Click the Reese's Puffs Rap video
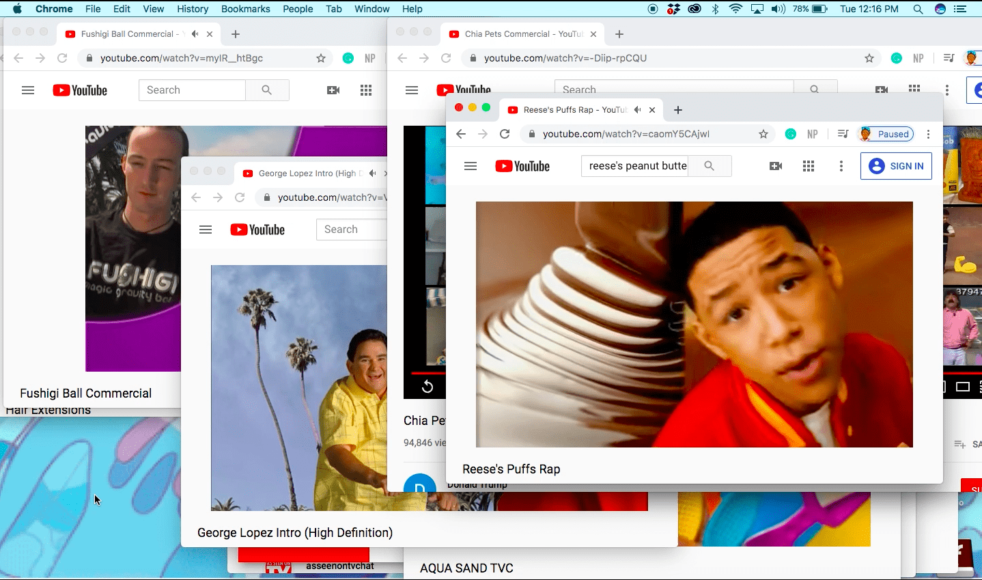The image size is (982, 580). pos(695,324)
